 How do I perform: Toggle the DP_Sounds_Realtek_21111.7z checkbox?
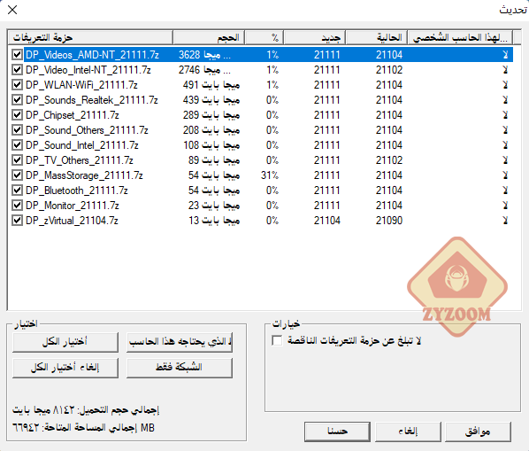click(17, 100)
